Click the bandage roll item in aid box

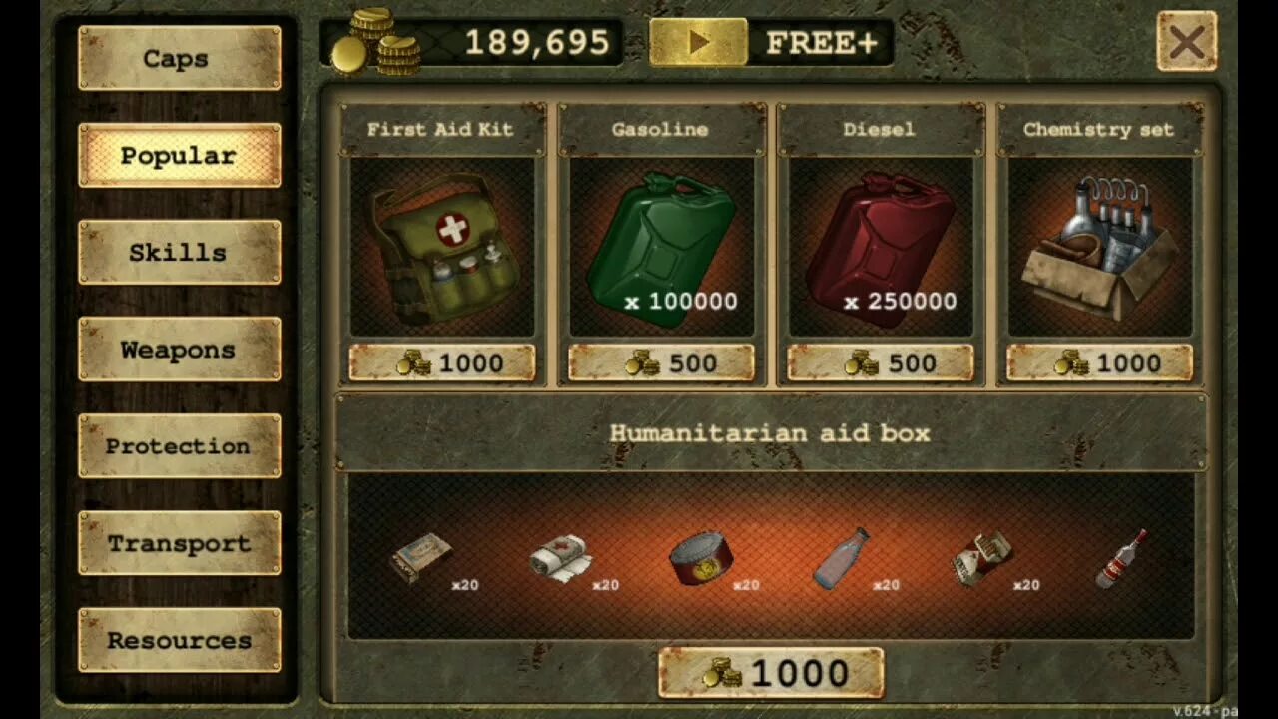coord(560,557)
